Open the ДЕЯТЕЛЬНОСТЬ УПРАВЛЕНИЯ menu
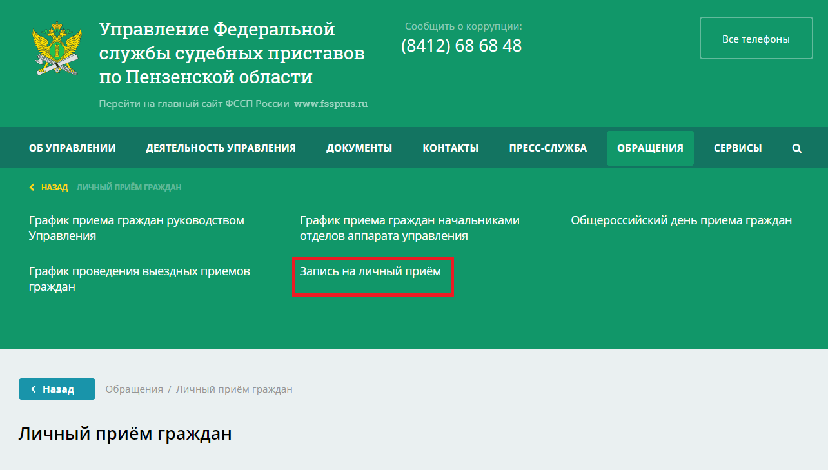The image size is (828, 470). (221, 148)
